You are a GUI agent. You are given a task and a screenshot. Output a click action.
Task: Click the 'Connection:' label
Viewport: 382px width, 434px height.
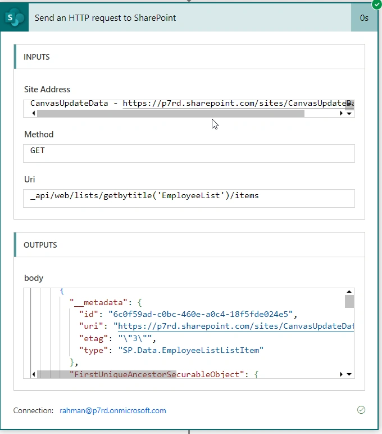pyautogui.click(x=33, y=410)
